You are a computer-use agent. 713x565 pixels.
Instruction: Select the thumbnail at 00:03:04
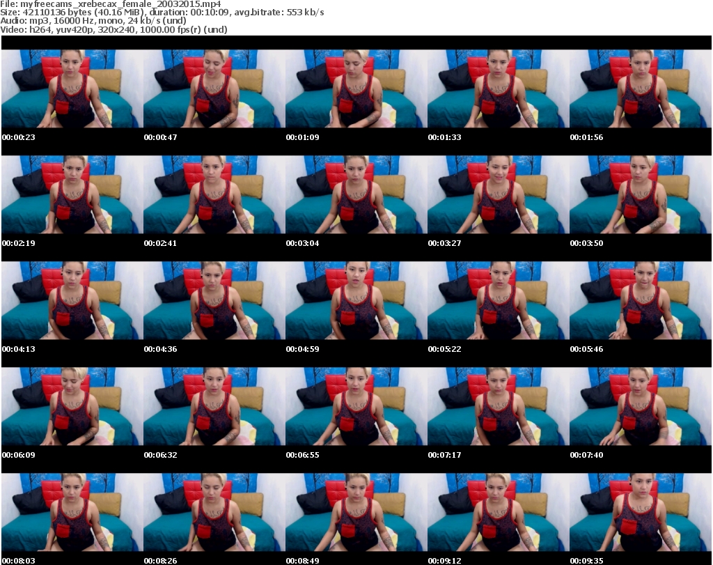pos(356,194)
